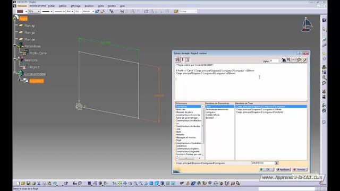Click the OK button in rule editor
Screen dimensions: 340x191
267,169
